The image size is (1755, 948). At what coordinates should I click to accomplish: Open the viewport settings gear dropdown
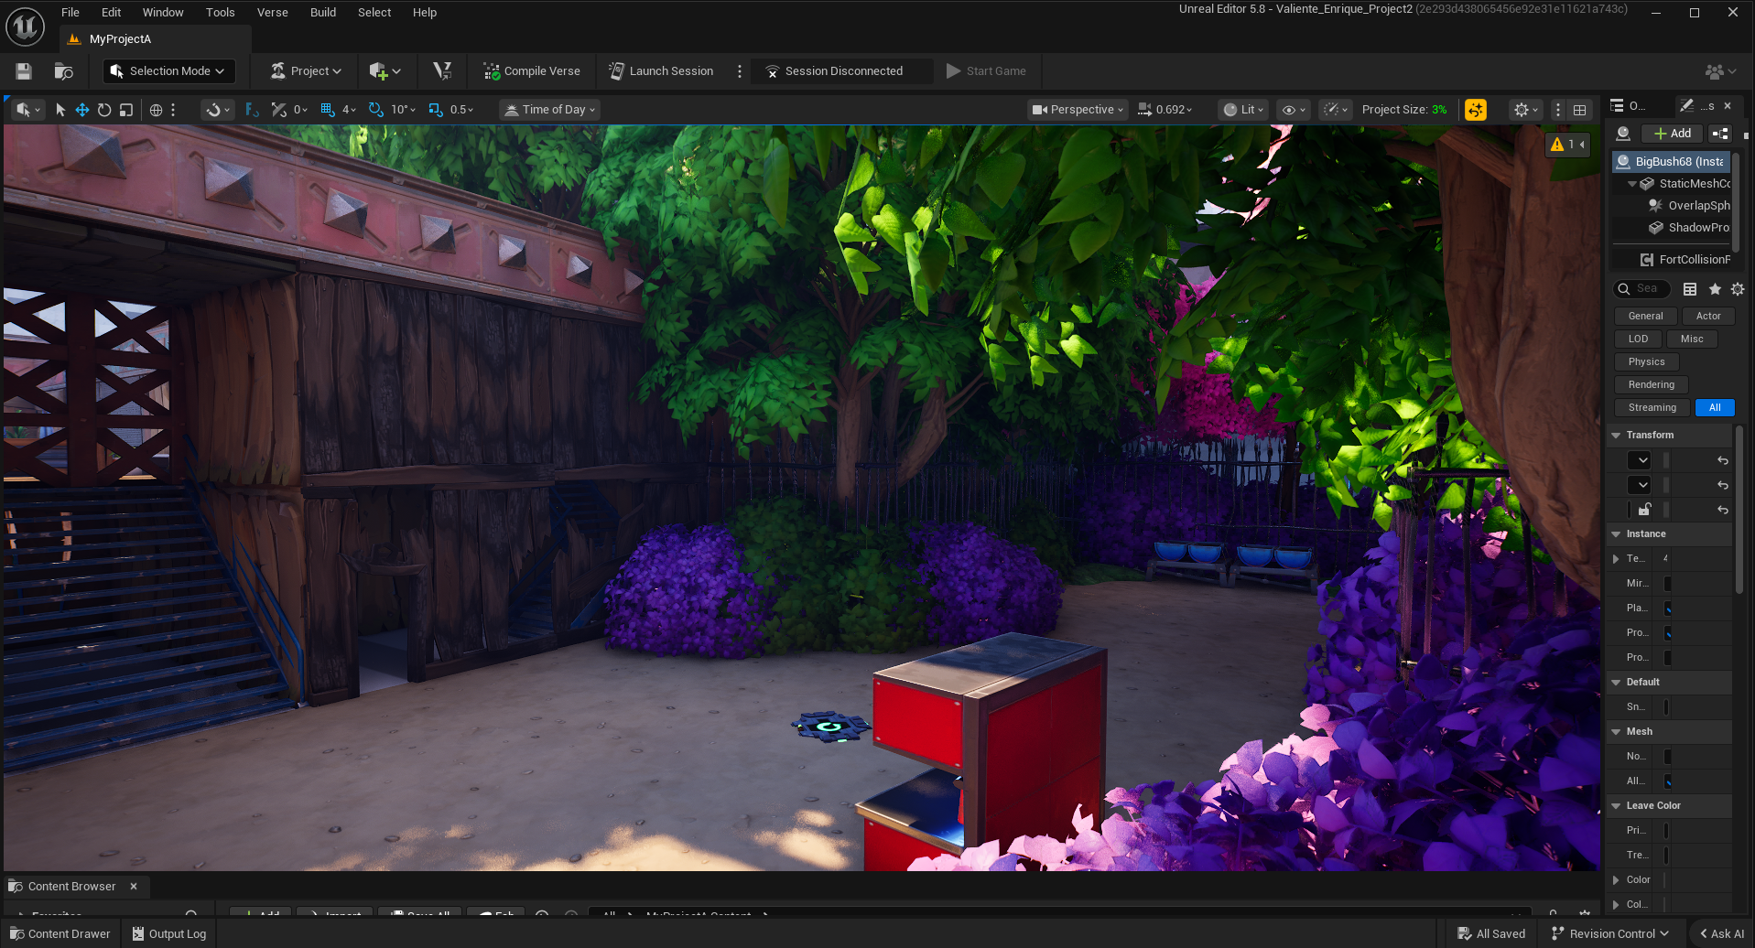pyautogui.click(x=1526, y=110)
